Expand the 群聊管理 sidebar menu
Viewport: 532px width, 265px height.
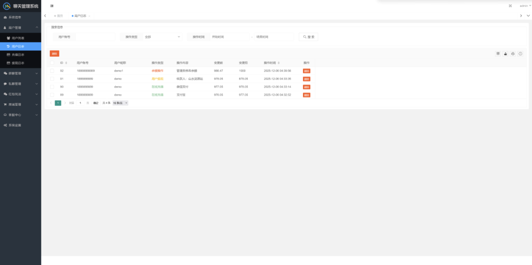(x=20, y=73)
